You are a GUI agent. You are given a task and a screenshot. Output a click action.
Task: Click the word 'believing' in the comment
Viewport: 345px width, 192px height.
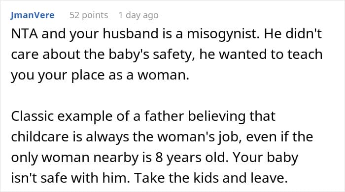click(216, 116)
